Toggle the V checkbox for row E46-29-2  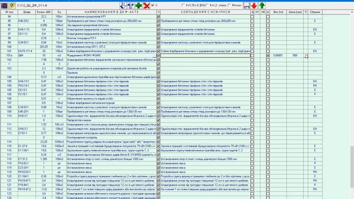(158, 21)
